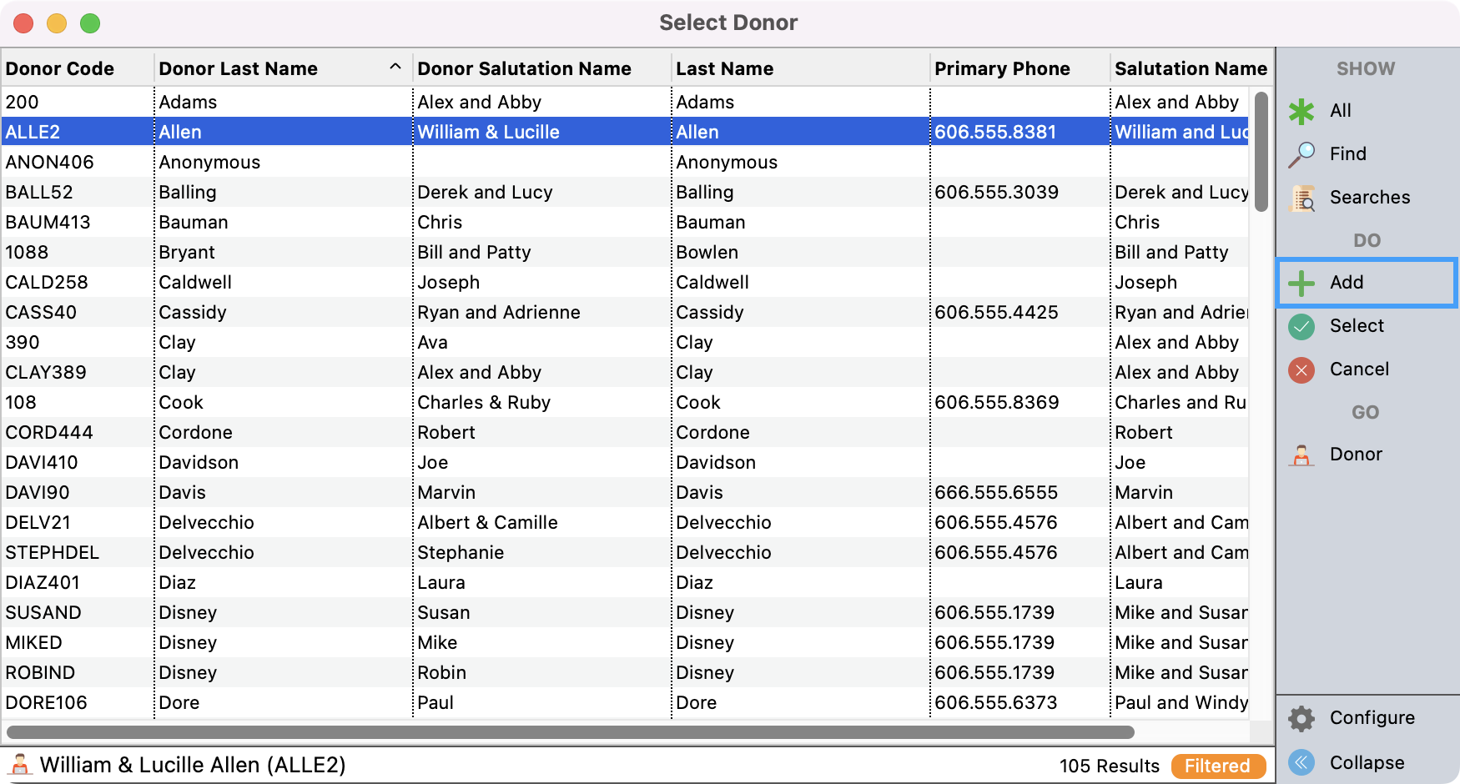1460x784 pixels.
Task: Collapse the sidebar with the Collapse arrow icon
Action: 1301,762
